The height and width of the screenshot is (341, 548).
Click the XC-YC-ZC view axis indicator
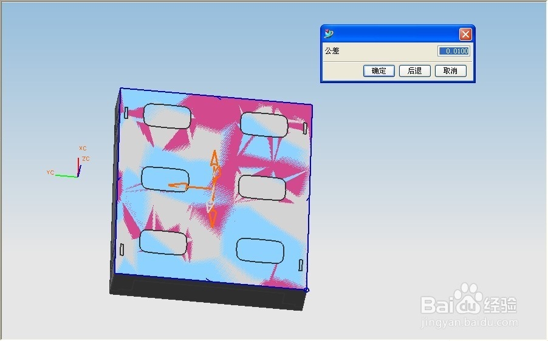pyautogui.click(x=69, y=162)
